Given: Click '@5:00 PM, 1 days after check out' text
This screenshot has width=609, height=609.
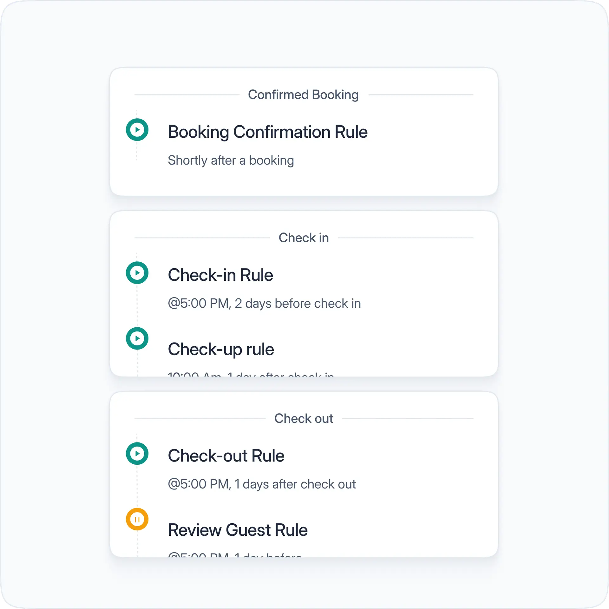Looking at the screenshot, I should (262, 484).
